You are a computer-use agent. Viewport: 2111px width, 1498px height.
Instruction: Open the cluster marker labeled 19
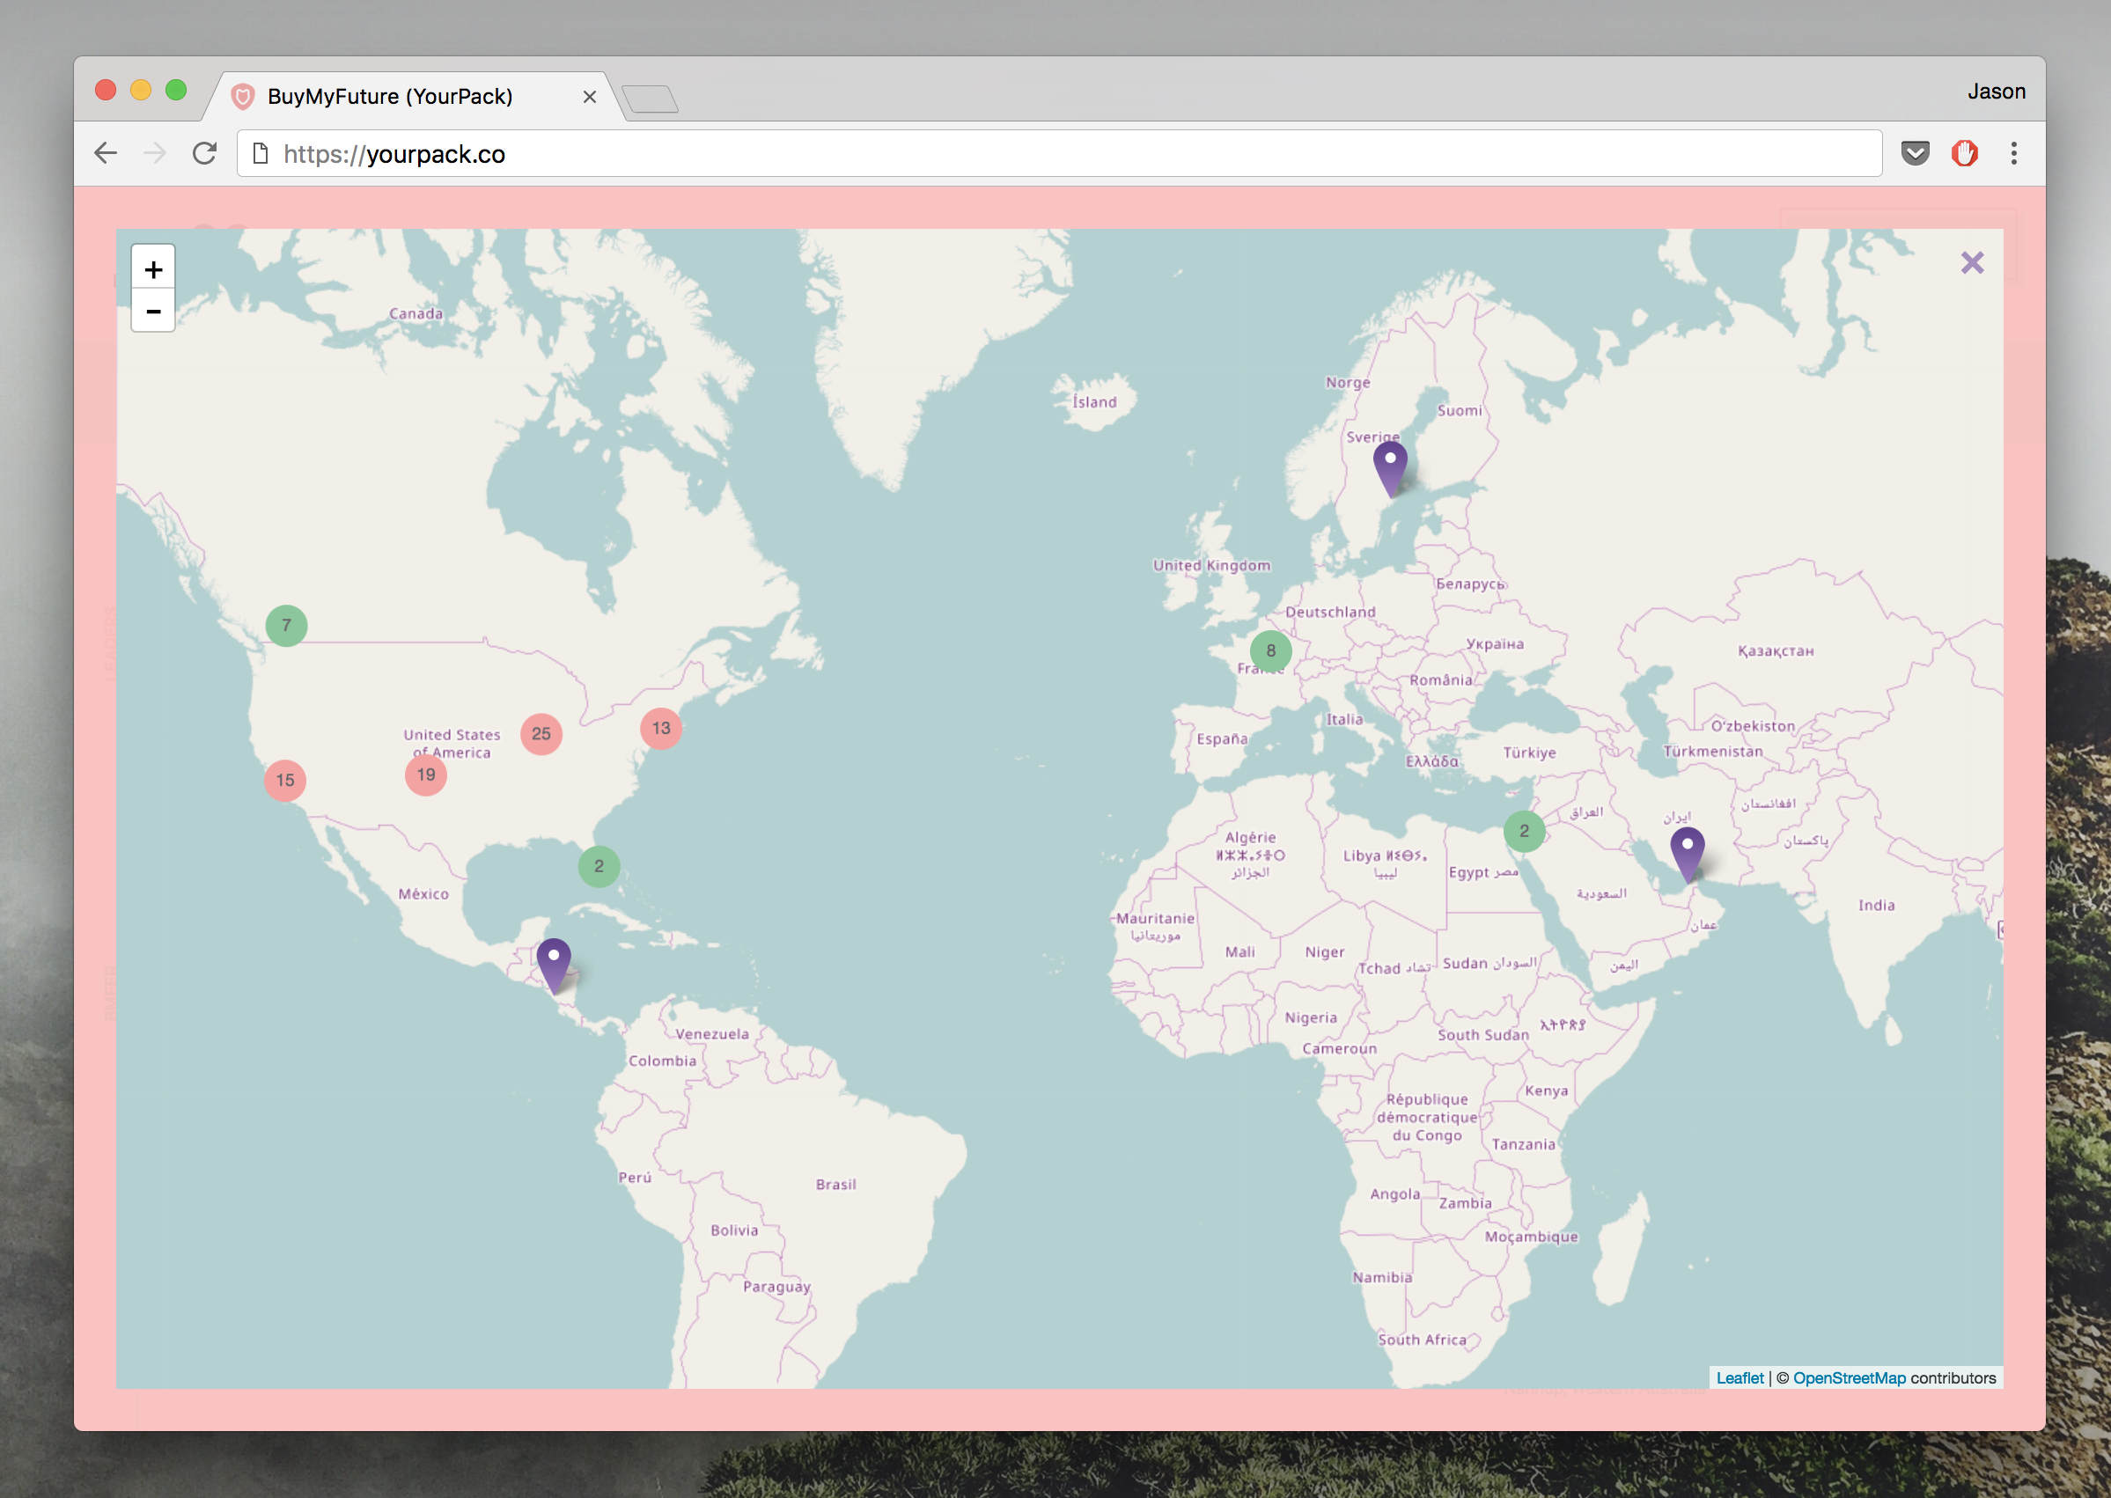point(425,775)
